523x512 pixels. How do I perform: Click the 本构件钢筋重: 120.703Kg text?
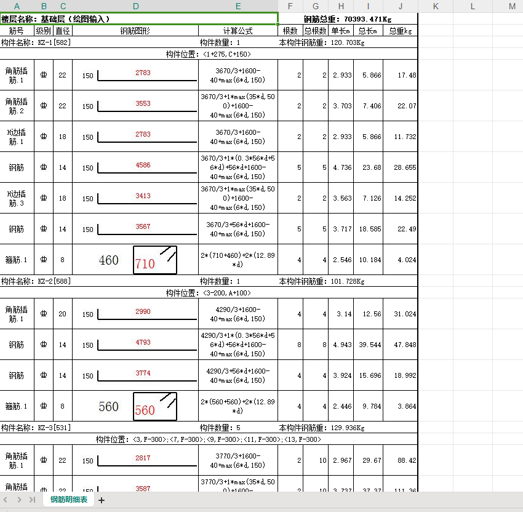coord(322,42)
